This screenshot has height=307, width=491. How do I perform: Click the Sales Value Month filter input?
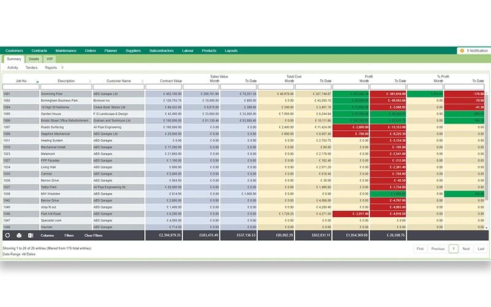(201, 87)
